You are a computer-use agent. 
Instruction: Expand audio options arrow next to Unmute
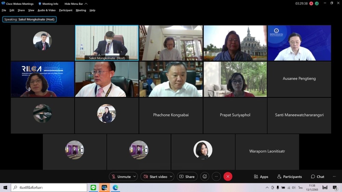(x=135, y=177)
